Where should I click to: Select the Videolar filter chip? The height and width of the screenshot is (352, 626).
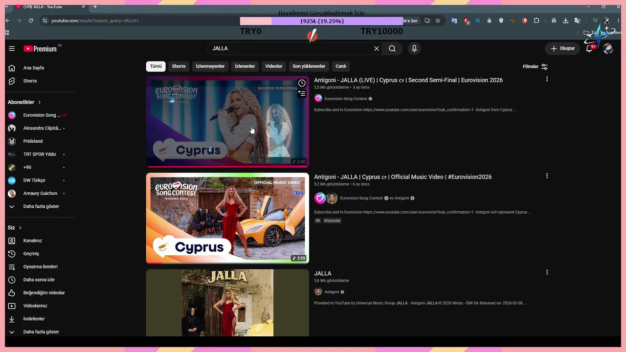(274, 66)
